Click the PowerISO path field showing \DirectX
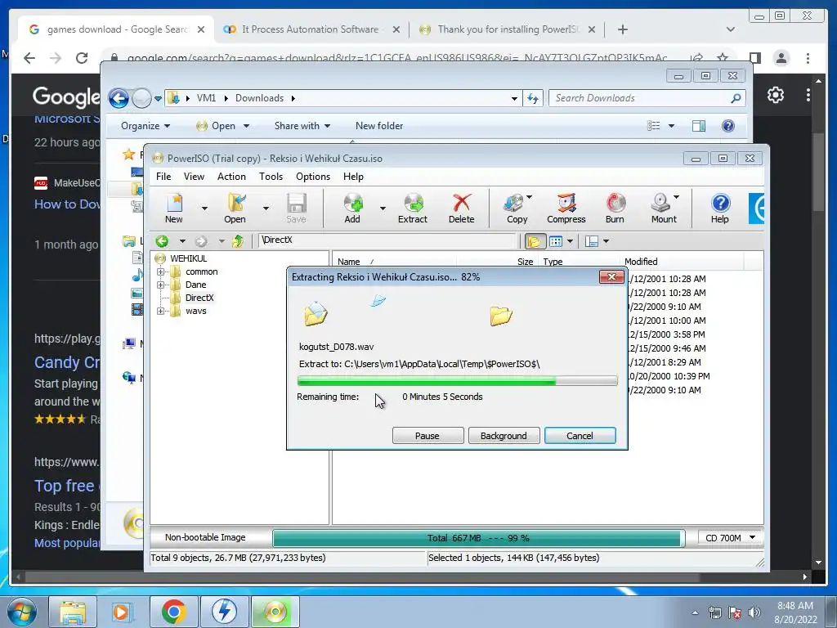The height and width of the screenshot is (628, 837). 388,240
